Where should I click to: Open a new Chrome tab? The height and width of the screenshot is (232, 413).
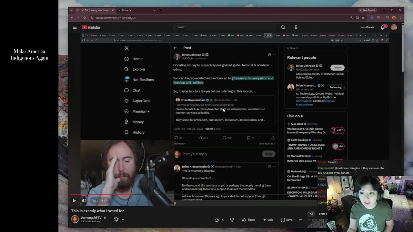click(161, 10)
